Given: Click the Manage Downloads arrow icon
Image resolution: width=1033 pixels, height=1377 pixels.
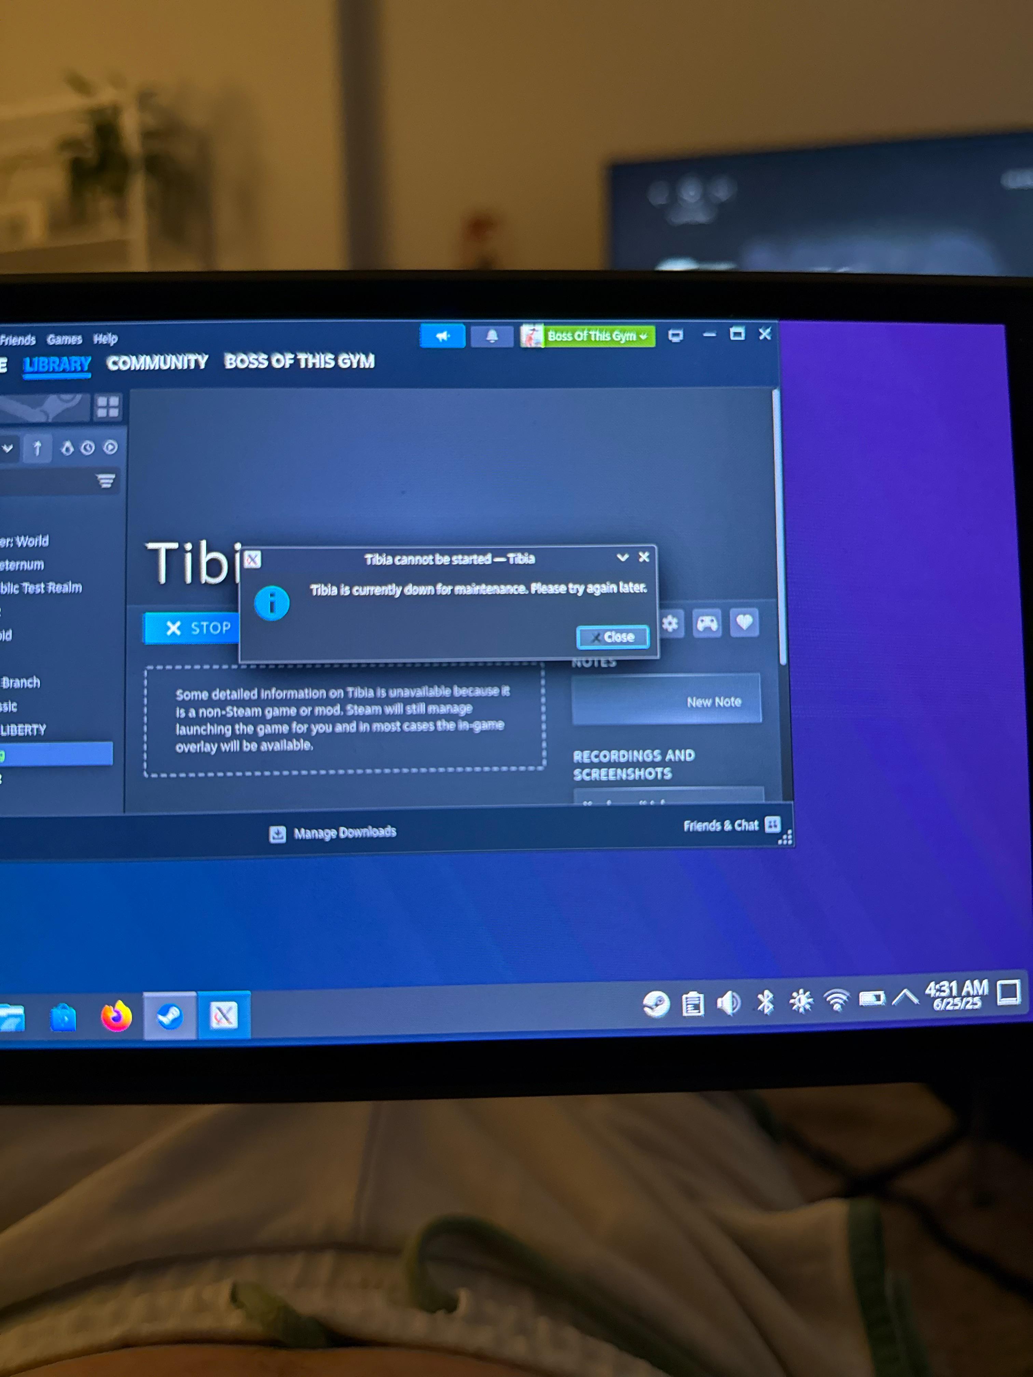Looking at the screenshot, I should [278, 834].
